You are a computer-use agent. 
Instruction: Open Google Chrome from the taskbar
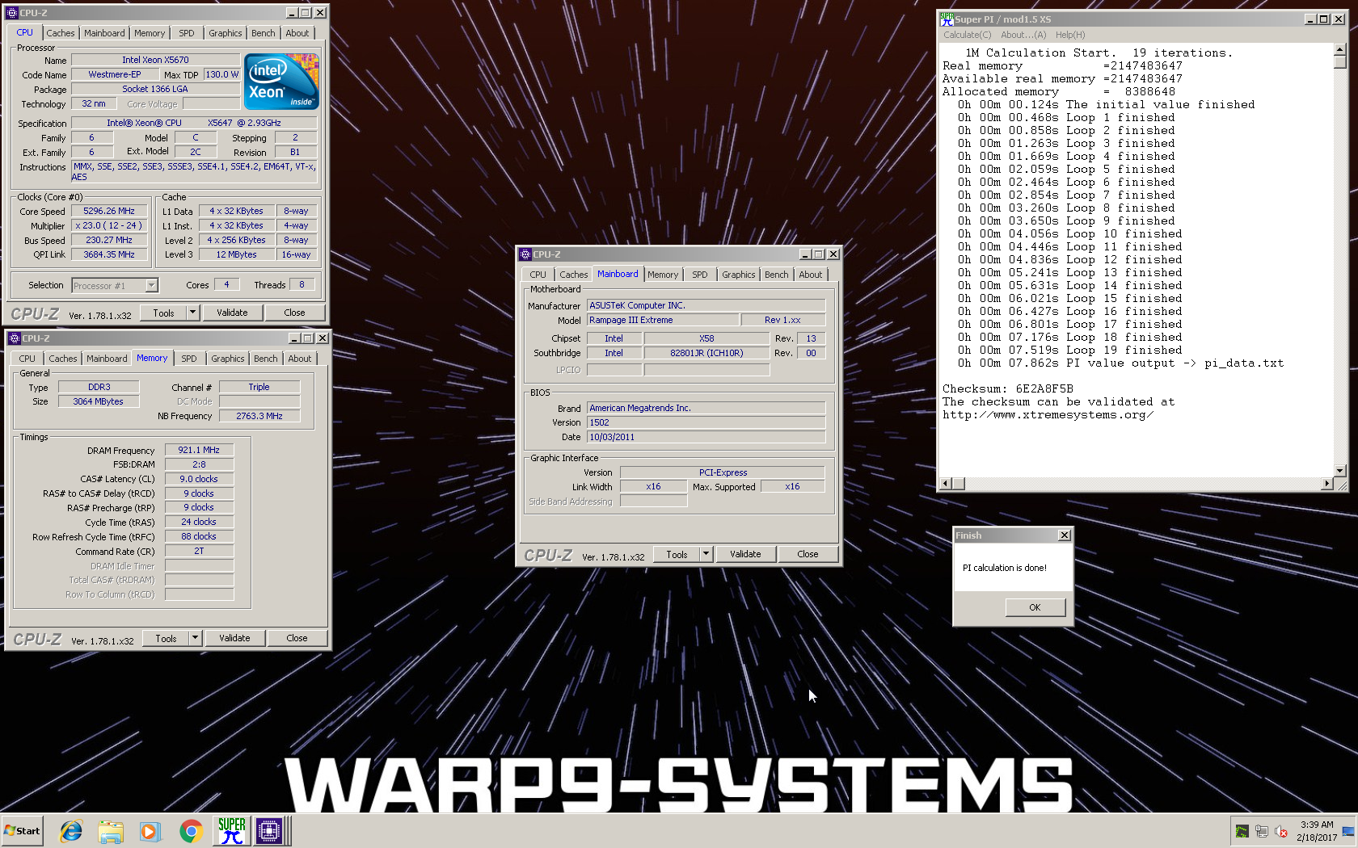point(191,831)
